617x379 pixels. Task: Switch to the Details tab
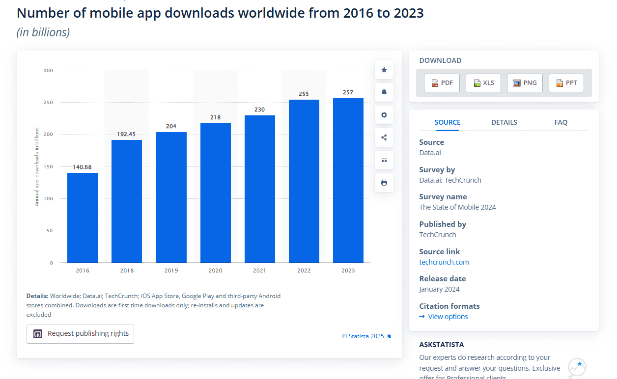tap(504, 122)
